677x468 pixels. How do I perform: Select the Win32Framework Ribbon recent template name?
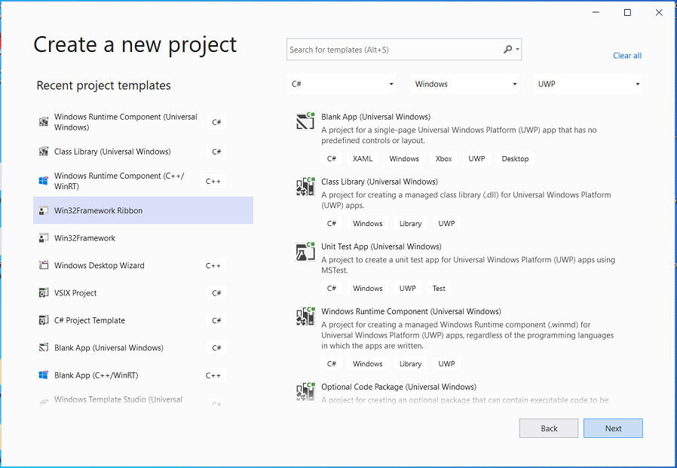click(x=99, y=211)
